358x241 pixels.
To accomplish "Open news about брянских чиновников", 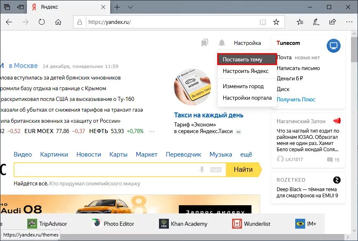I will coord(61,78).
